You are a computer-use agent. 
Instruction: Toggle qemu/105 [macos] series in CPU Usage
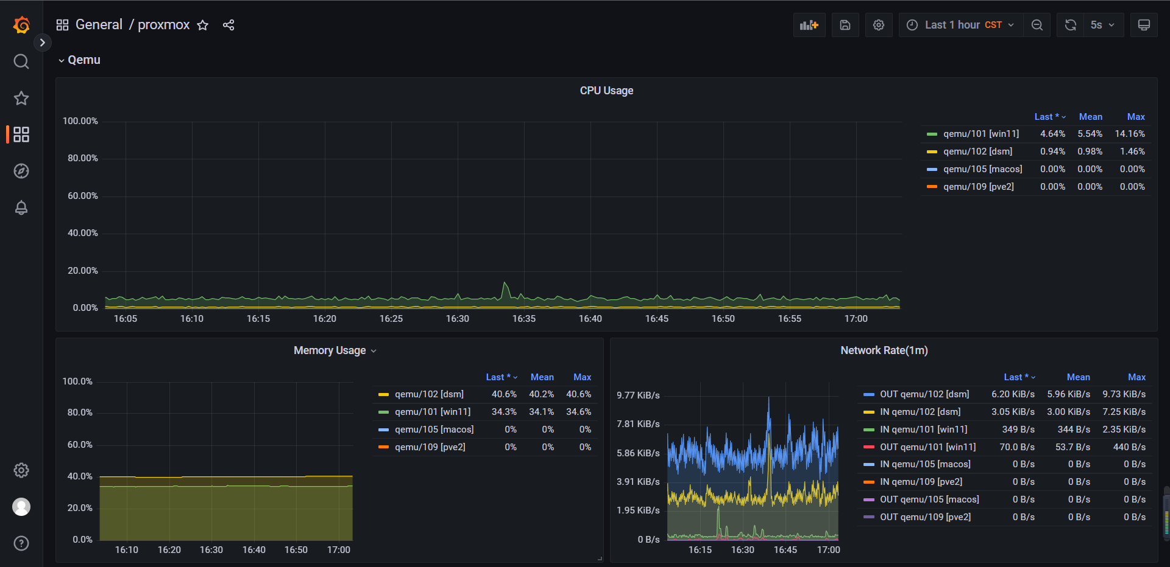(982, 169)
